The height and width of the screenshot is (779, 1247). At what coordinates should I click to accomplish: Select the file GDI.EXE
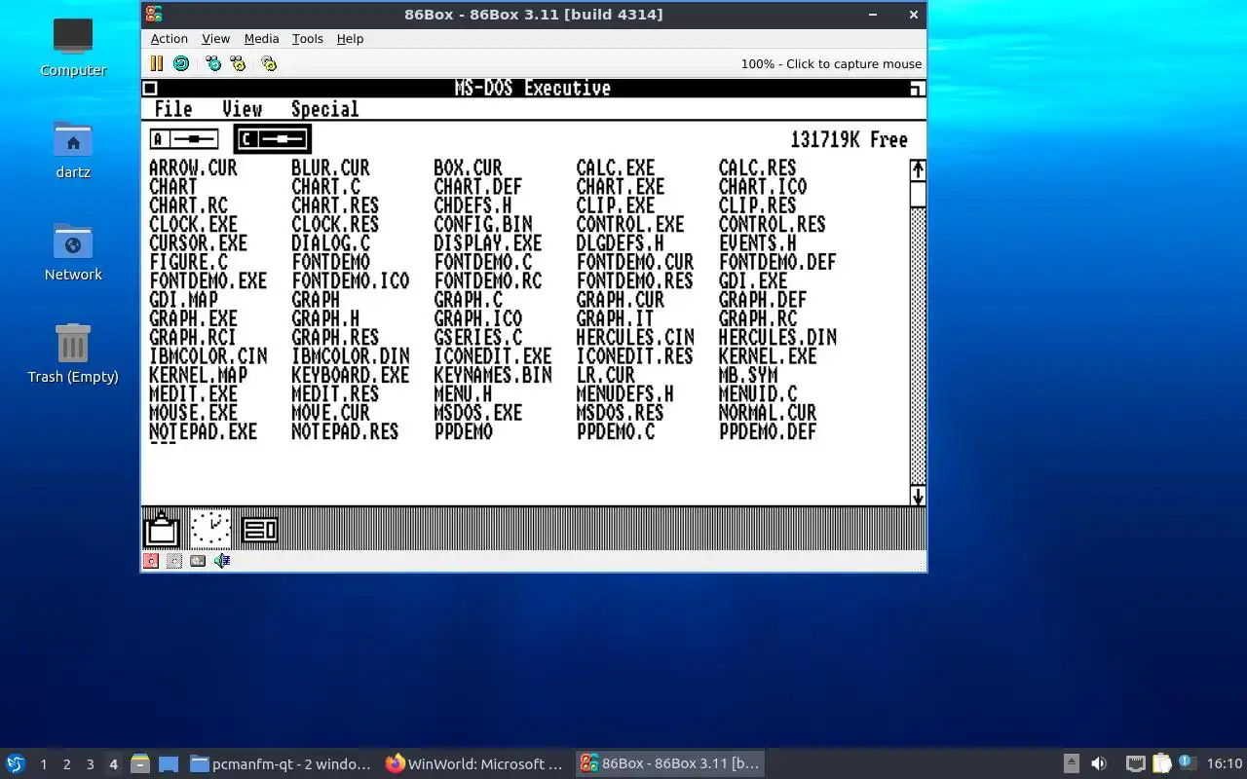pos(752,280)
